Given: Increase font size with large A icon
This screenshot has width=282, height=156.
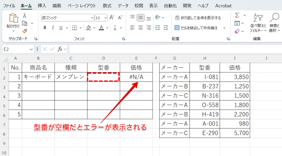Looking at the screenshot, I should (x=112, y=18).
